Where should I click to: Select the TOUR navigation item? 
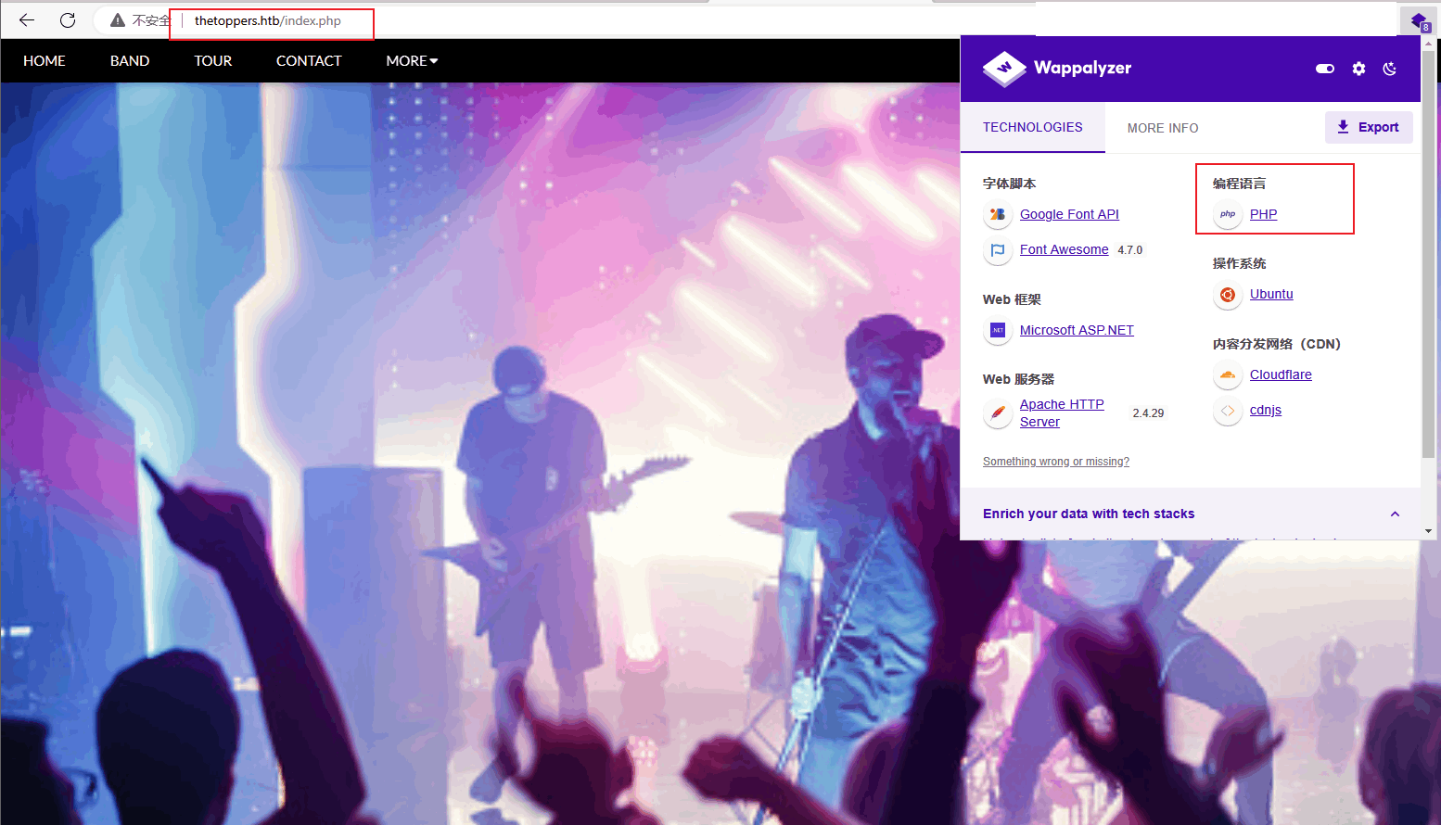pyautogui.click(x=212, y=61)
